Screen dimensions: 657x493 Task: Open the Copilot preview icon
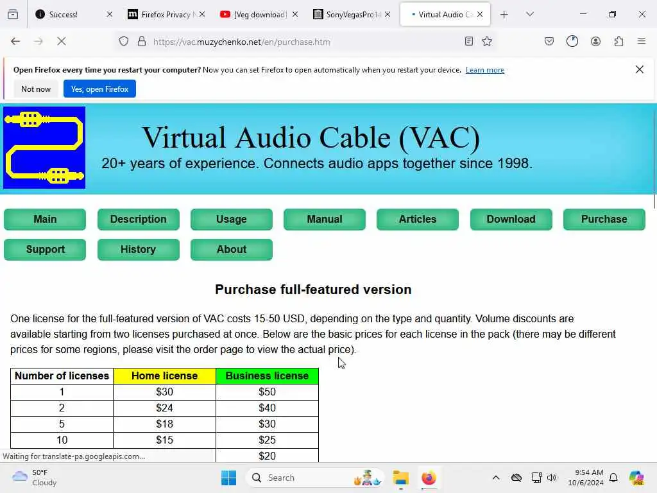coord(636,478)
